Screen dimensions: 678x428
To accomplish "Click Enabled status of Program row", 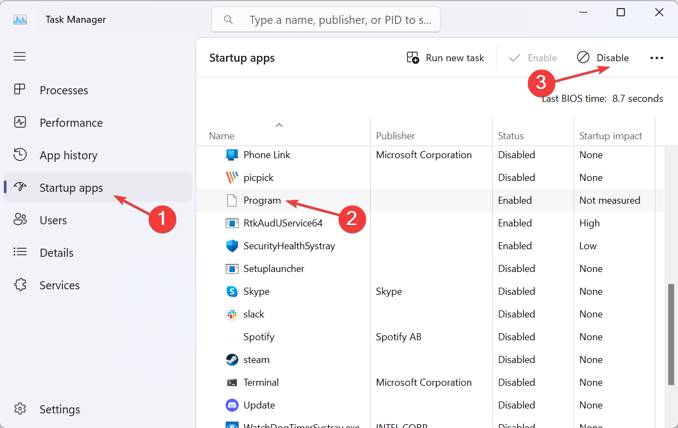I will pos(515,200).
